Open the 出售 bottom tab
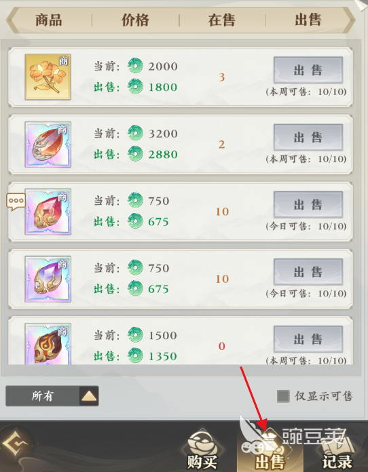This screenshot has height=472, width=368. point(270,450)
